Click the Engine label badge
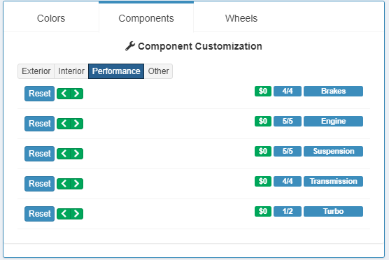This screenshot has height=260, width=389. 333,121
